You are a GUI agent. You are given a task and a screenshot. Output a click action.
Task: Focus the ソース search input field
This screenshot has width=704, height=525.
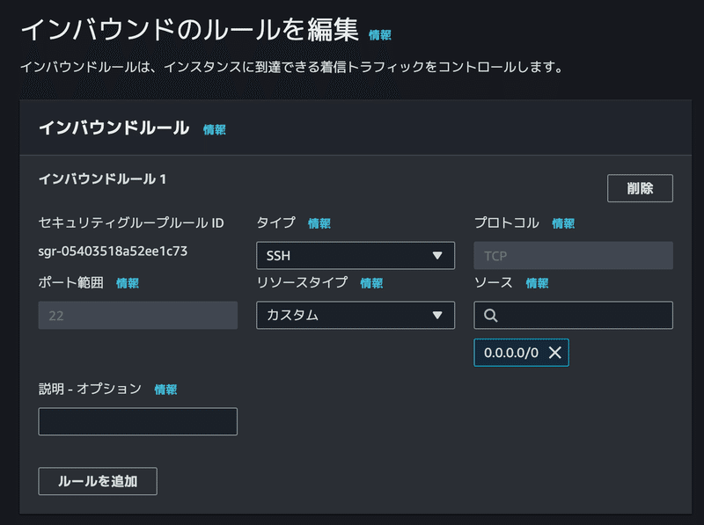[x=573, y=315]
